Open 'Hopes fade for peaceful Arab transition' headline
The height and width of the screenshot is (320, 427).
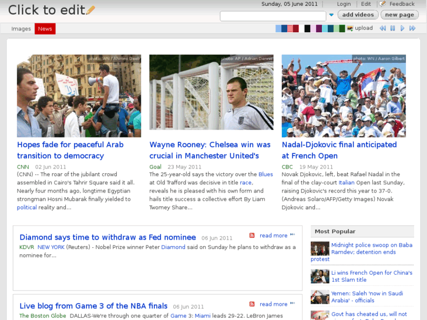pyautogui.click(x=70, y=150)
